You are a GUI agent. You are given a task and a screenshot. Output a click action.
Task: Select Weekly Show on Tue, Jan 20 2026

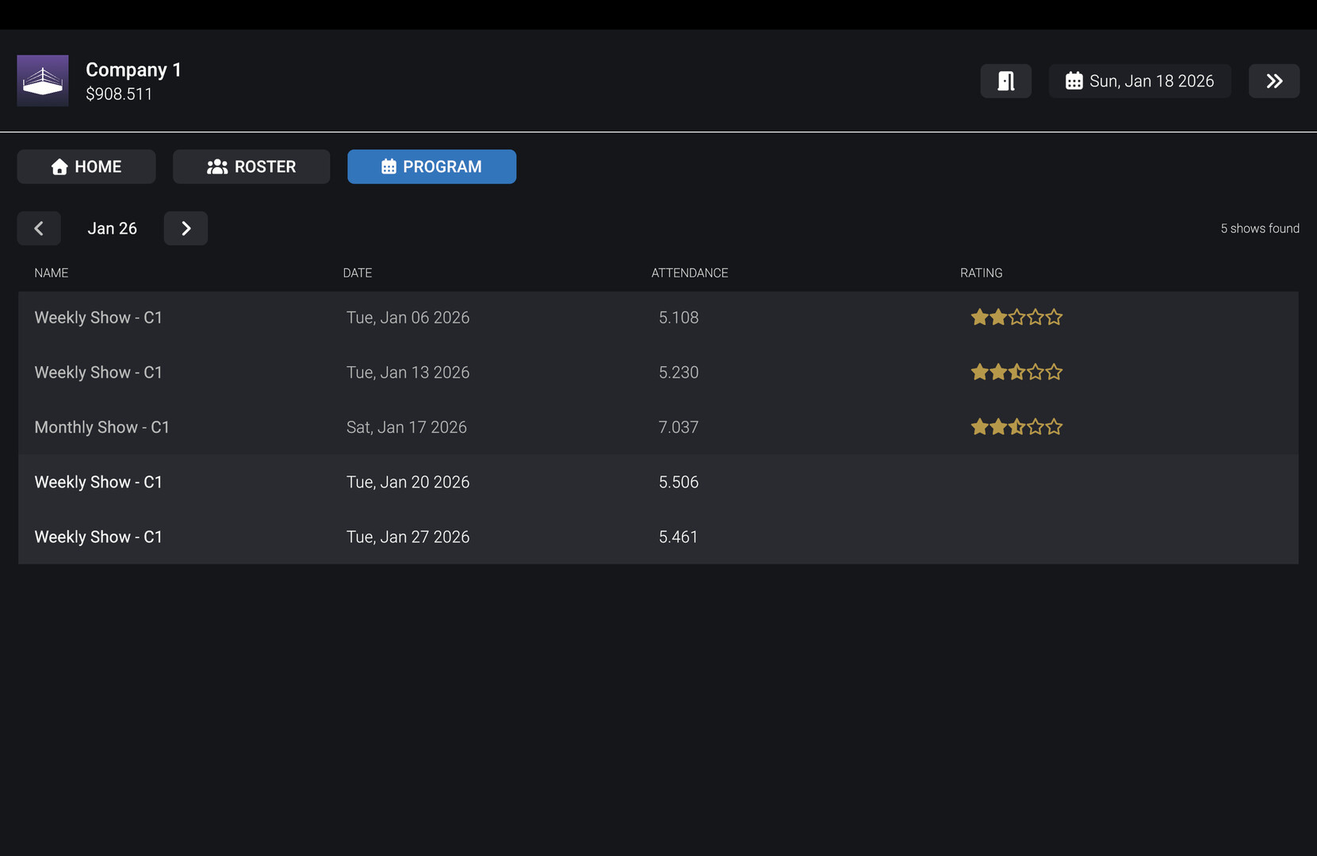click(98, 482)
